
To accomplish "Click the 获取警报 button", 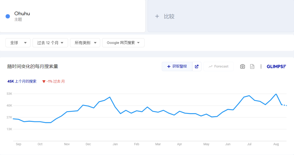I will coord(177,66).
